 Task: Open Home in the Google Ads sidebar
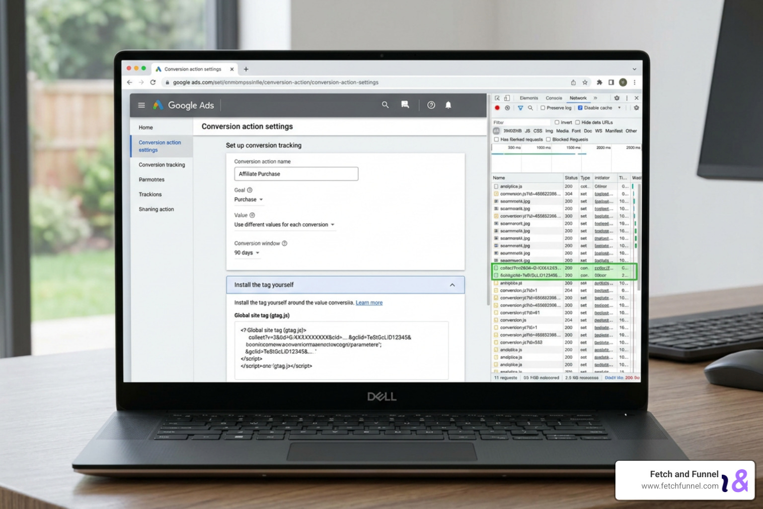pos(146,128)
